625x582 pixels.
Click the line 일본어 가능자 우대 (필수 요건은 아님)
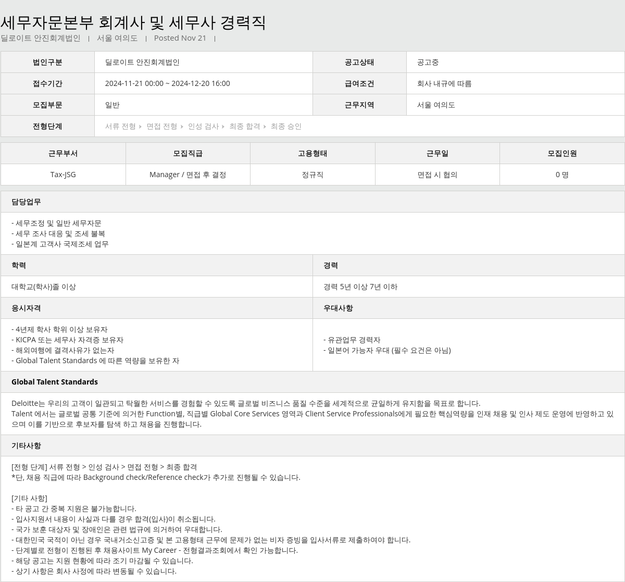387,350
